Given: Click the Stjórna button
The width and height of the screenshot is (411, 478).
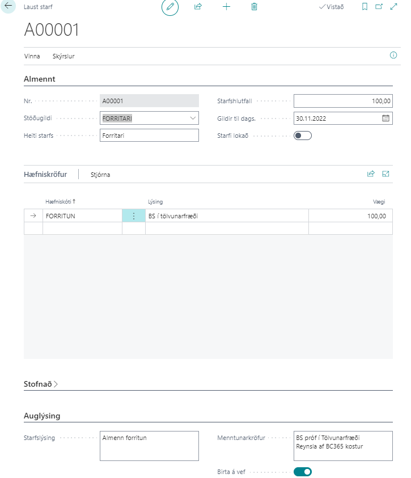Looking at the screenshot, I should [x=100, y=175].
